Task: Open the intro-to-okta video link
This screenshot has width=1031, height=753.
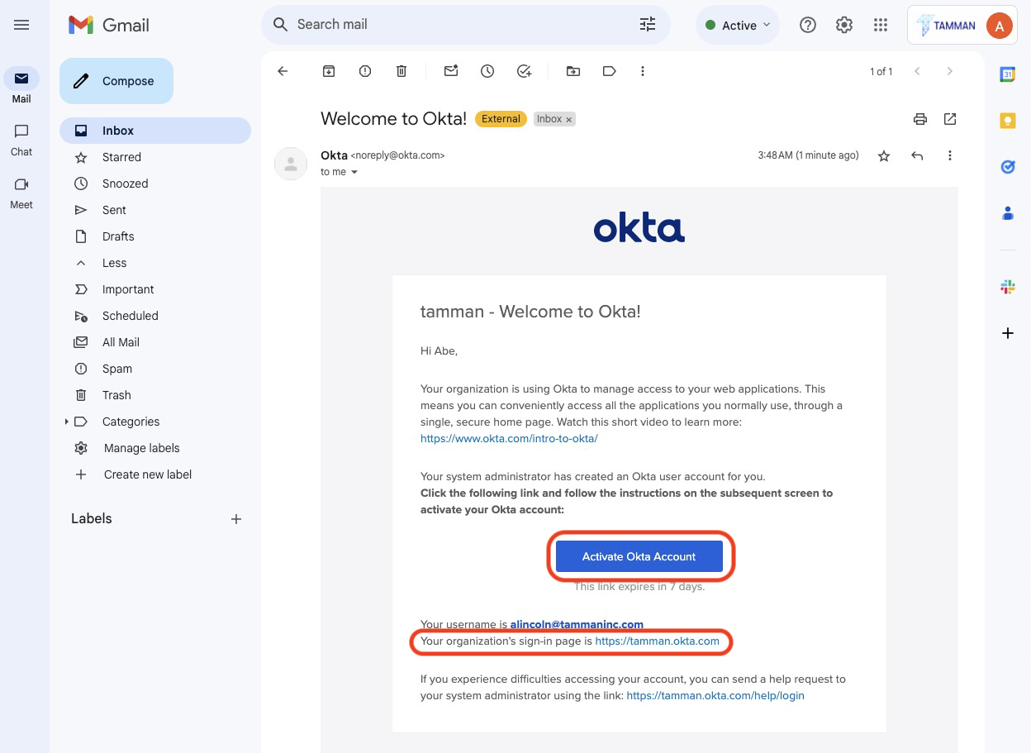Action: [509, 439]
